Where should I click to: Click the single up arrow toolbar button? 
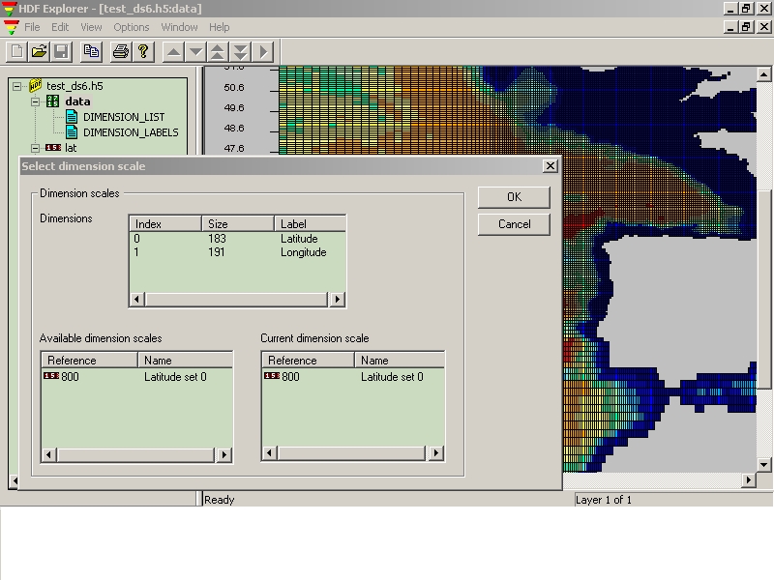point(173,51)
